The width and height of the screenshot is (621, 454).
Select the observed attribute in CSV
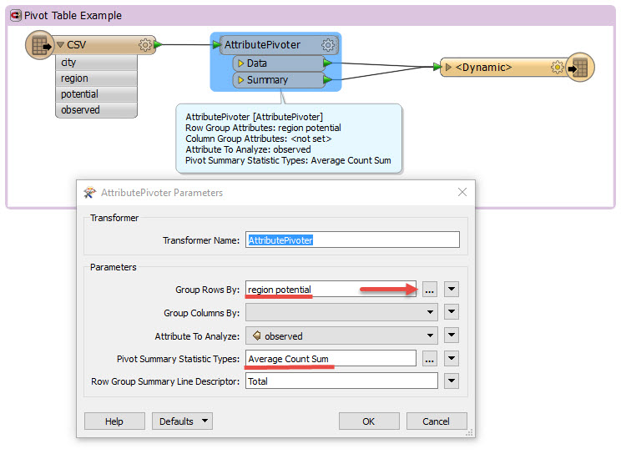tap(96, 110)
